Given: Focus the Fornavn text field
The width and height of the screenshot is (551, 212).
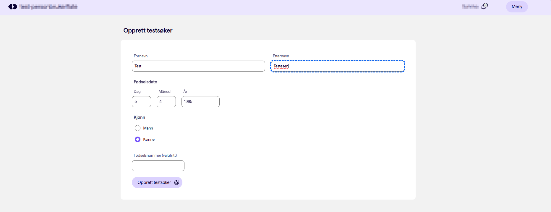Looking at the screenshot, I should point(198,66).
